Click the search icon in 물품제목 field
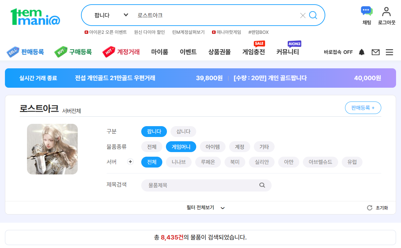Screen dimensions: 401x248 coord(262,185)
